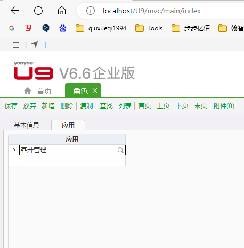Click the 应用 column header

(72, 139)
